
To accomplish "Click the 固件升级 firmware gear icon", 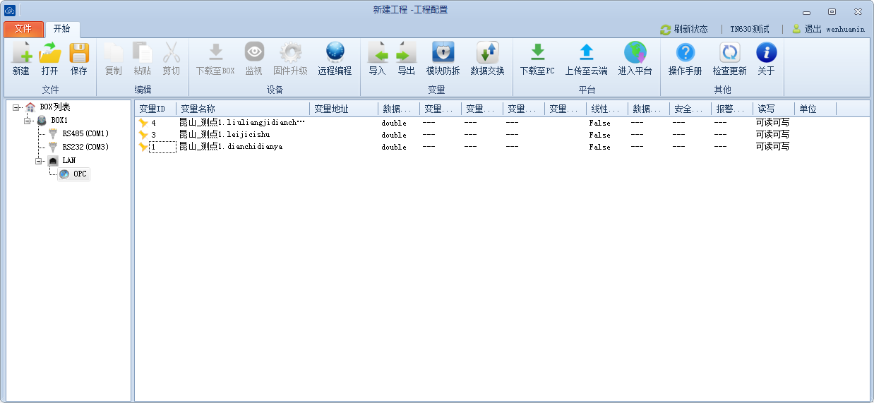I will point(290,52).
